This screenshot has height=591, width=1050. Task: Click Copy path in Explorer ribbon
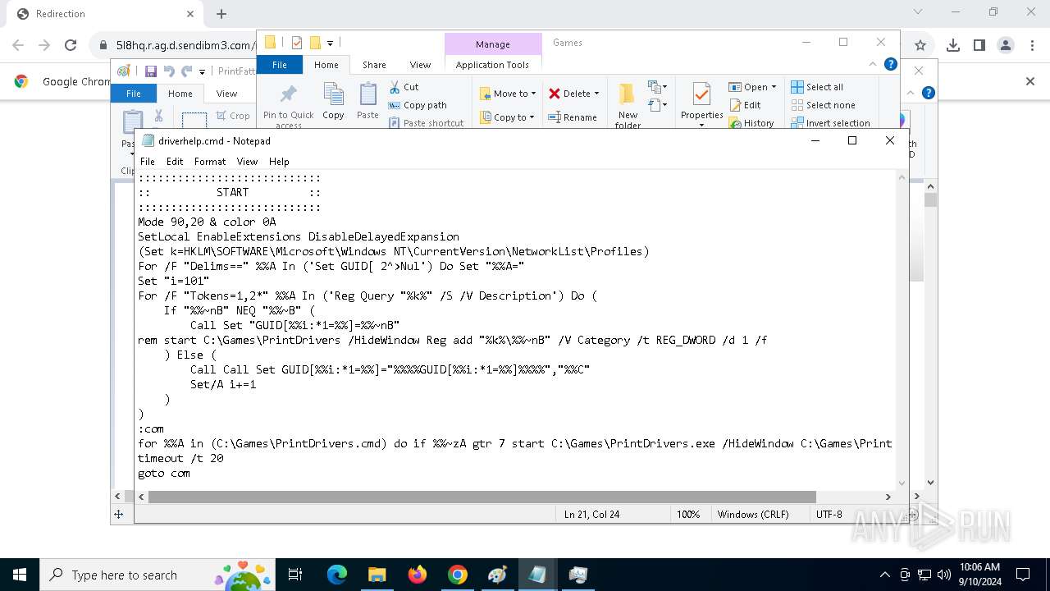[418, 105]
